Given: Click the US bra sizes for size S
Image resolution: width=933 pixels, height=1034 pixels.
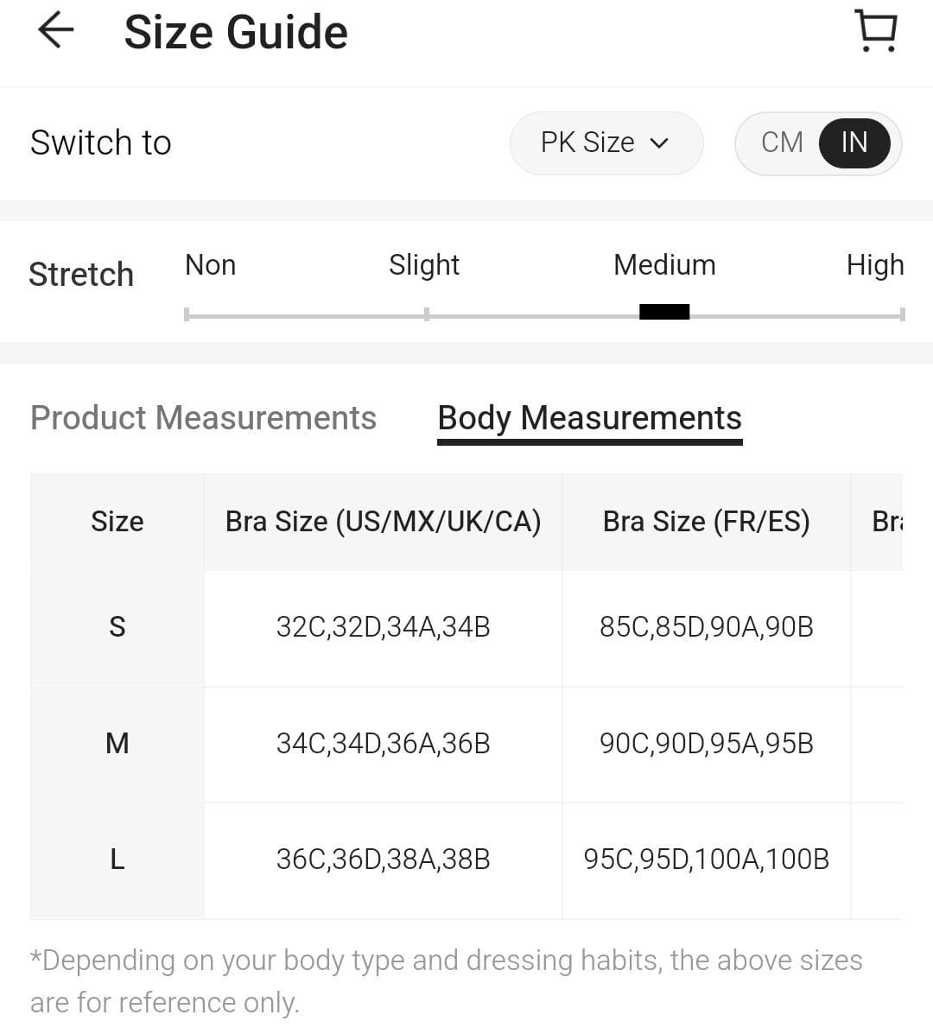Looking at the screenshot, I should click(x=383, y=627).
